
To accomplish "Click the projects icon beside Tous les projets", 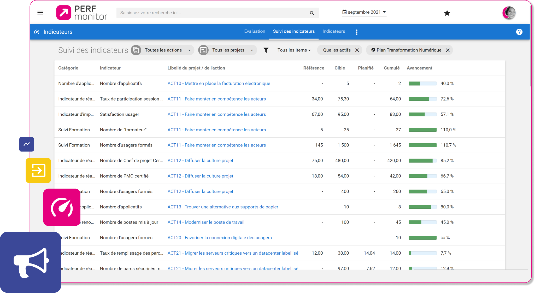I will click(203, 50).
